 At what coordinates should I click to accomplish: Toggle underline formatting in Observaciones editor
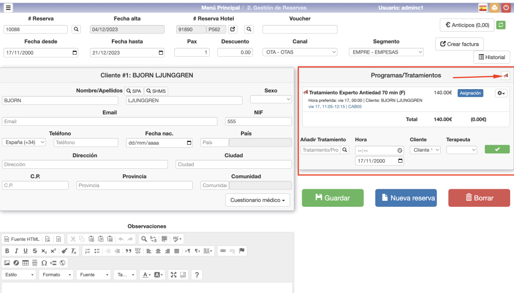tap(25, 251)
